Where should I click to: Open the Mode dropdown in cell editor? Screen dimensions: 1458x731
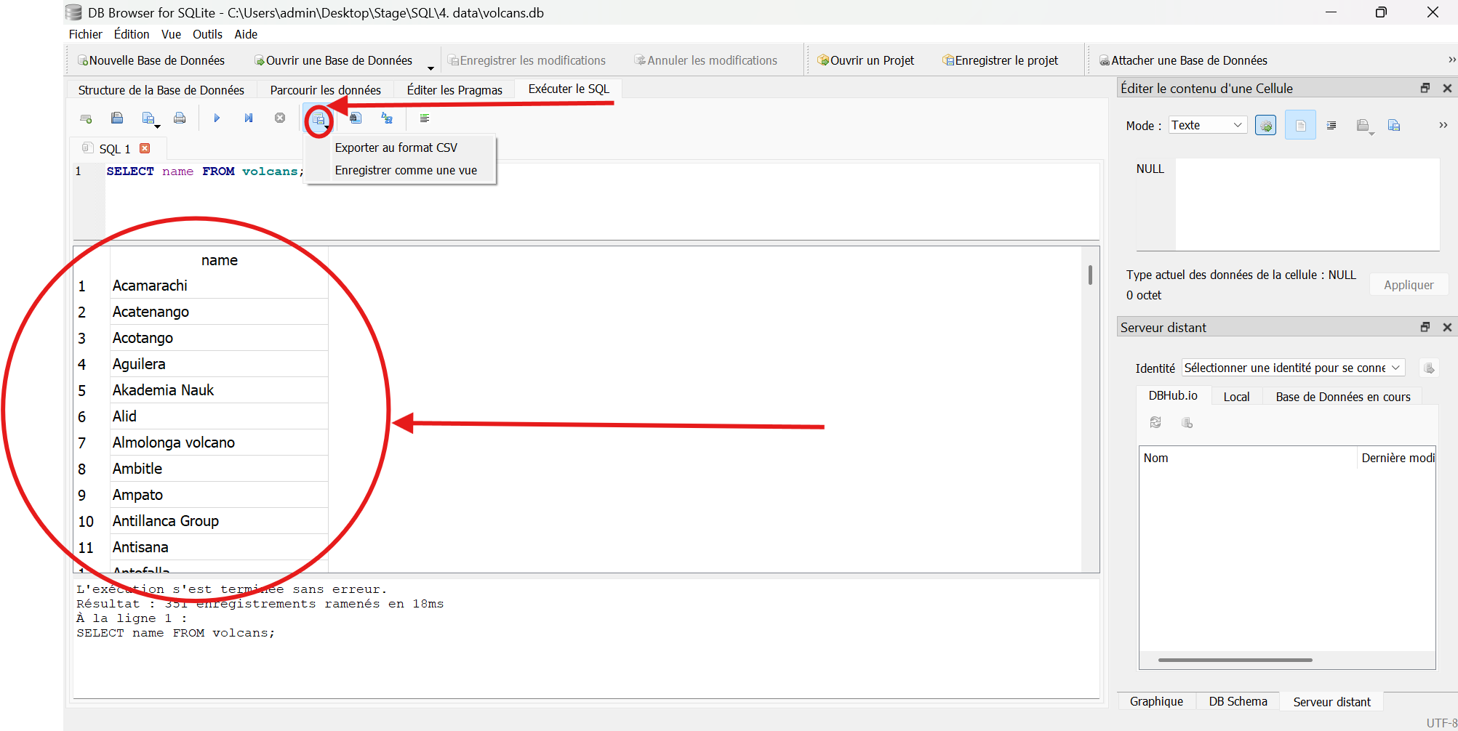click(1206, 125)
